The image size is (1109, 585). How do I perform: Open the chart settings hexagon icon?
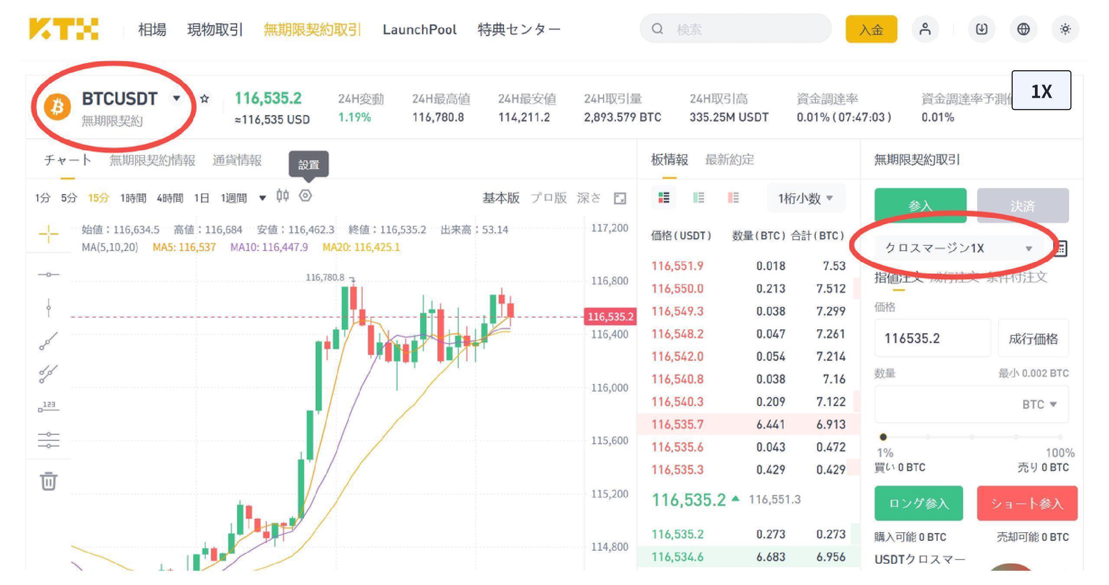(305, 196)
